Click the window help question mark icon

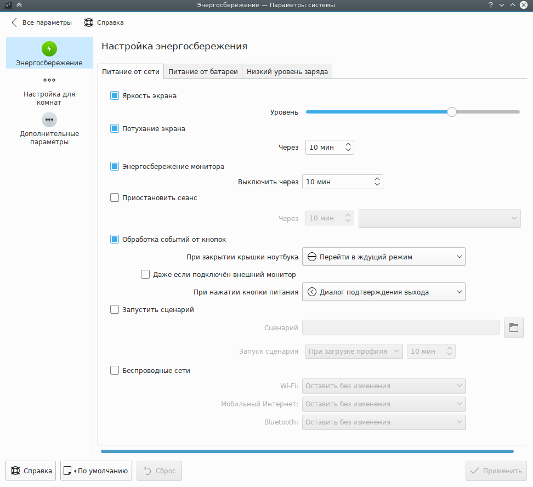[x=490, y=5]
